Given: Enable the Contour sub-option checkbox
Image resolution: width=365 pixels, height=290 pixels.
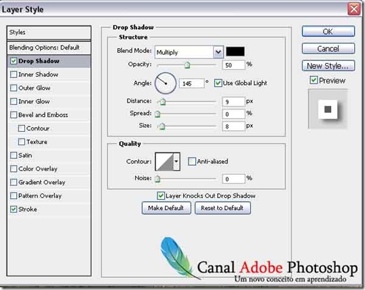Looking at the screenshot, I should [x=22, y=128].
